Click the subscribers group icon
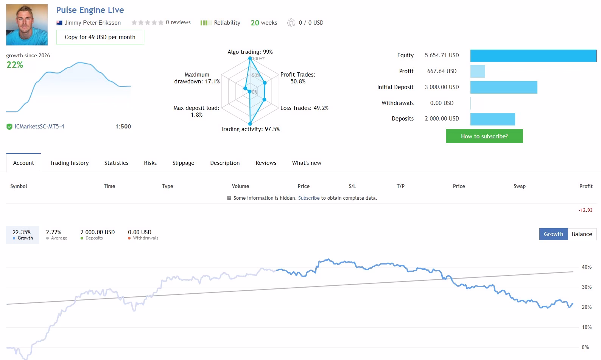 pos(291,23)
